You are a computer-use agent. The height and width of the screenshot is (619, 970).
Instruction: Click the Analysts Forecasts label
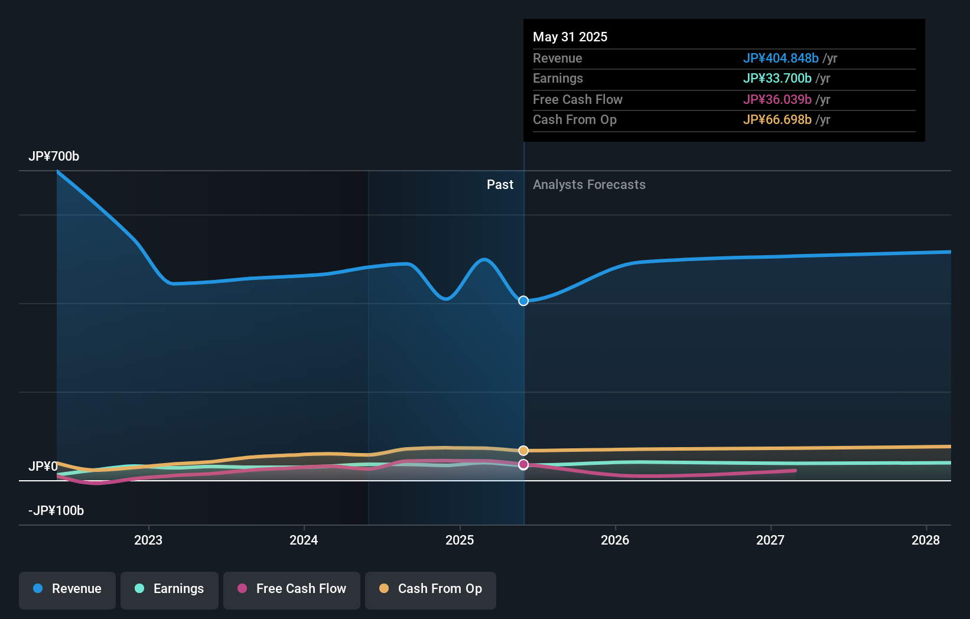(x=589, y=184)
